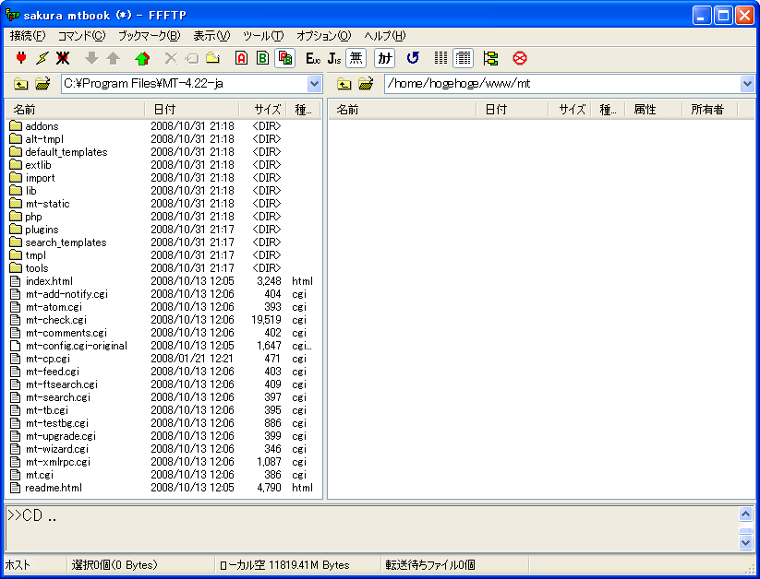This screenshot has height=579, width=760.
Task: Toggle half-width kana conversion button
Action: [385, 59]
